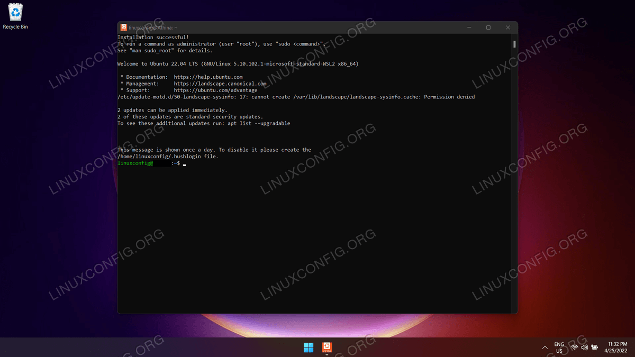Click the "To run a command as administrator" line

point(221,44)
